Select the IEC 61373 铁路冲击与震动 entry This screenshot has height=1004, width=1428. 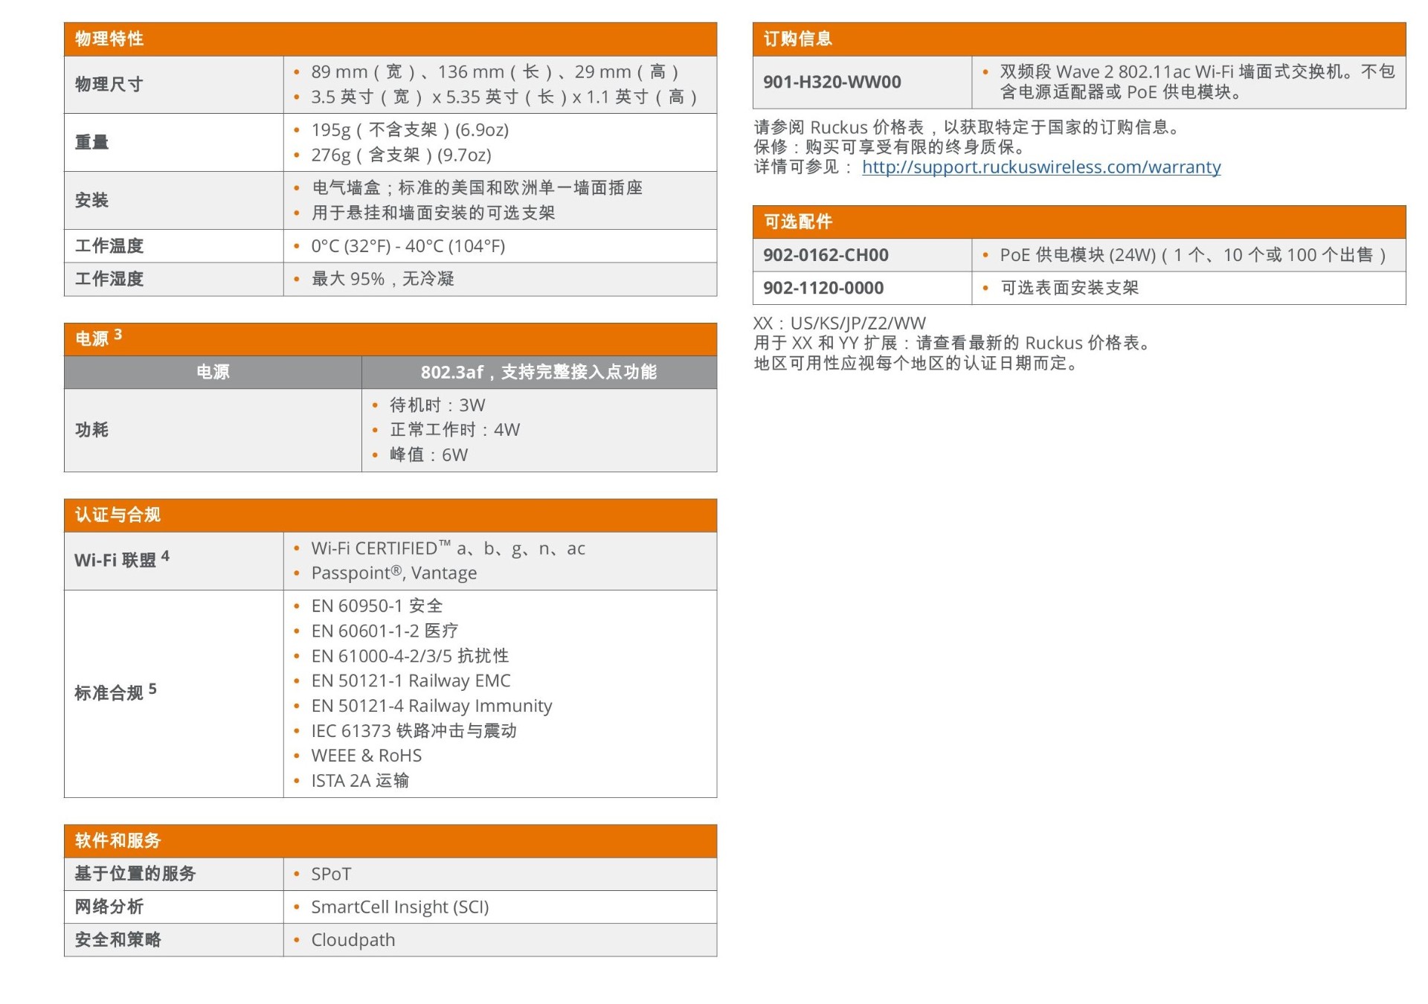(414, 731)
